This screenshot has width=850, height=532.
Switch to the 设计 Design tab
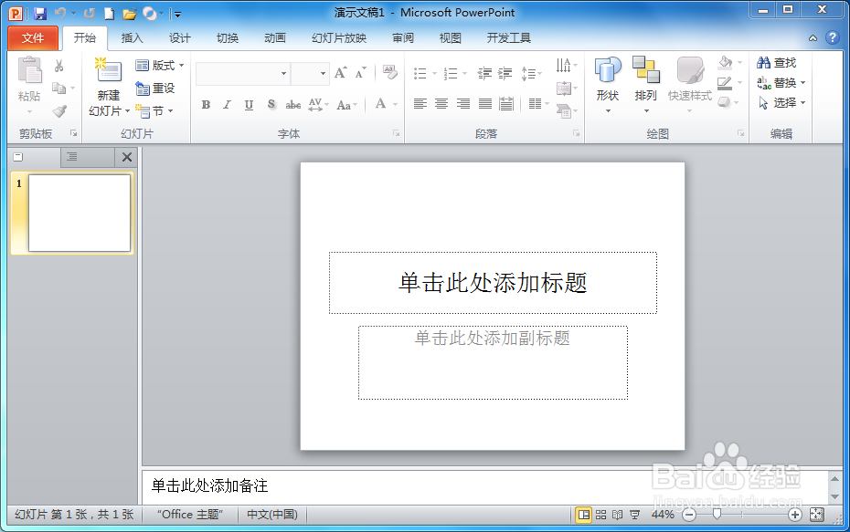click(x=179, y=38)
